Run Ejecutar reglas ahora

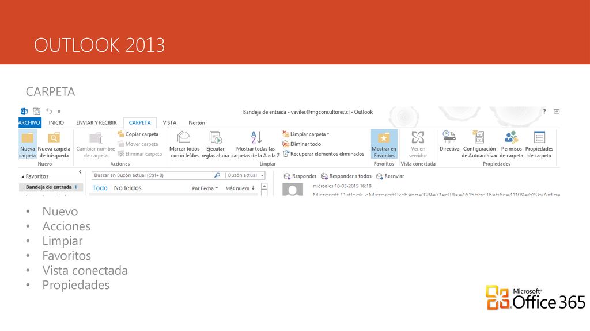pos(215,144)
